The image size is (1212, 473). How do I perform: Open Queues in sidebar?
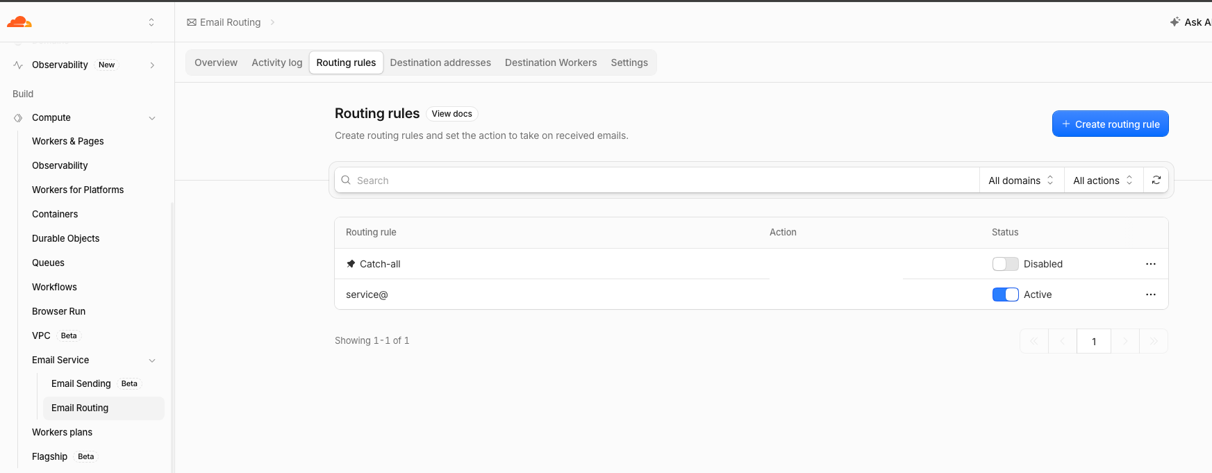click(48, 263)
